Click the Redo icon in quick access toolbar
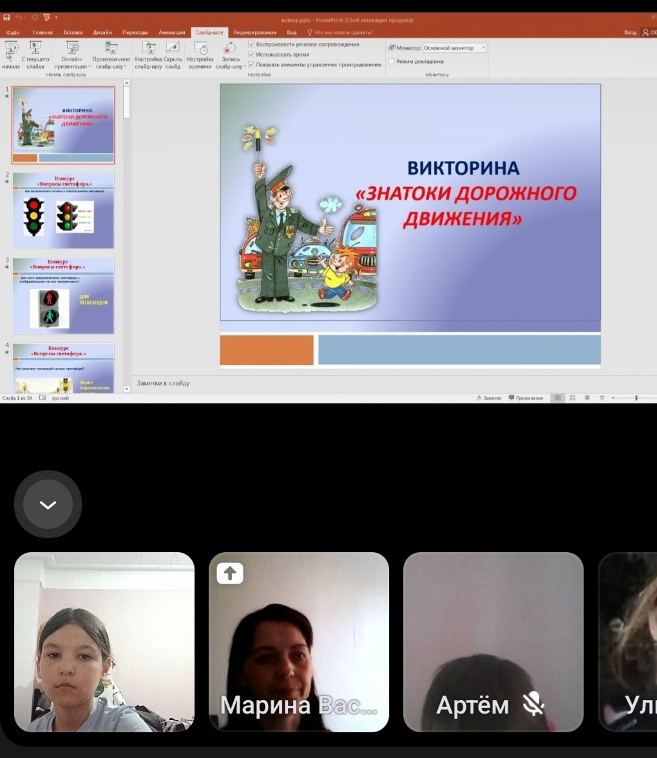Viewport: 657px width, 758px height. (34, 17)
